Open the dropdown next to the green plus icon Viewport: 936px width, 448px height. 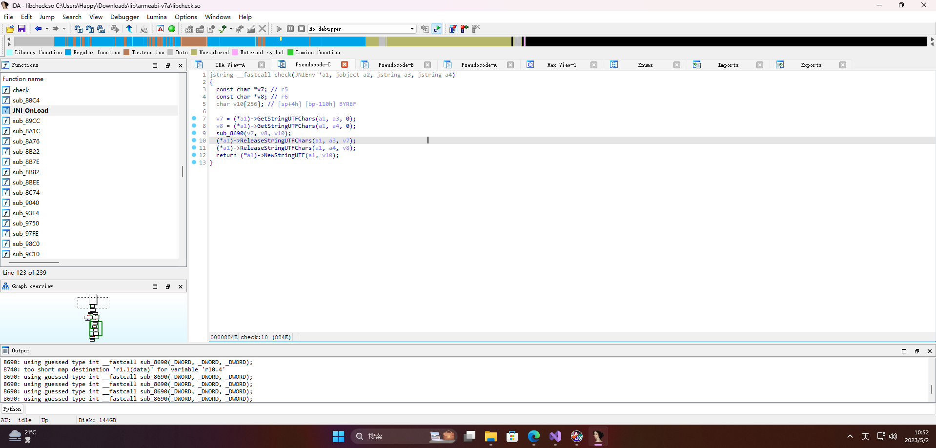(231, 29)
